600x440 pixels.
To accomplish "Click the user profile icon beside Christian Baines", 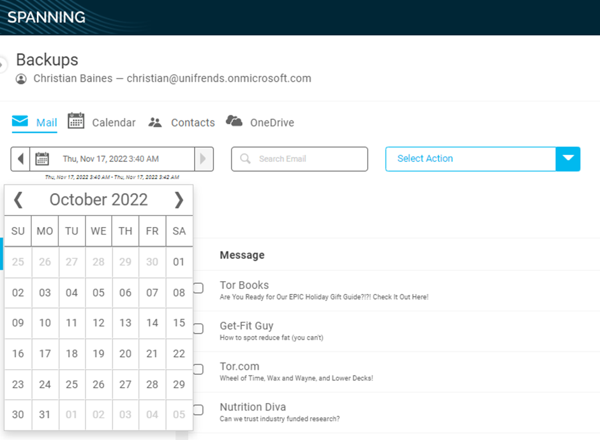I will click(21, 78).
